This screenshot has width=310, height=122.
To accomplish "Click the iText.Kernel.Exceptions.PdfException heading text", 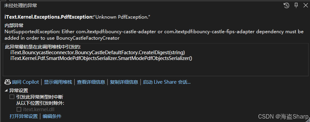I will click(x=49, y=17).
